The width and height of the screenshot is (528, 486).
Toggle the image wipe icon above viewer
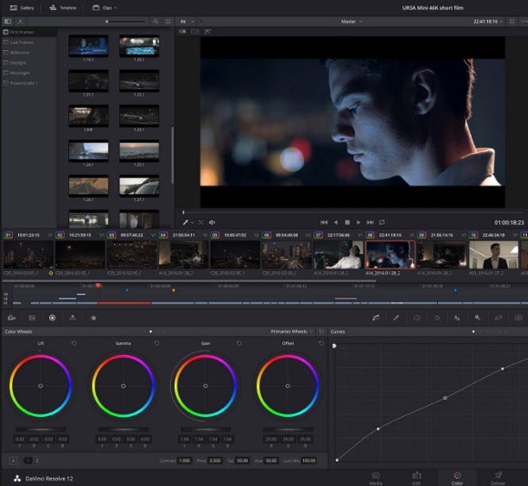pos(182,32)
